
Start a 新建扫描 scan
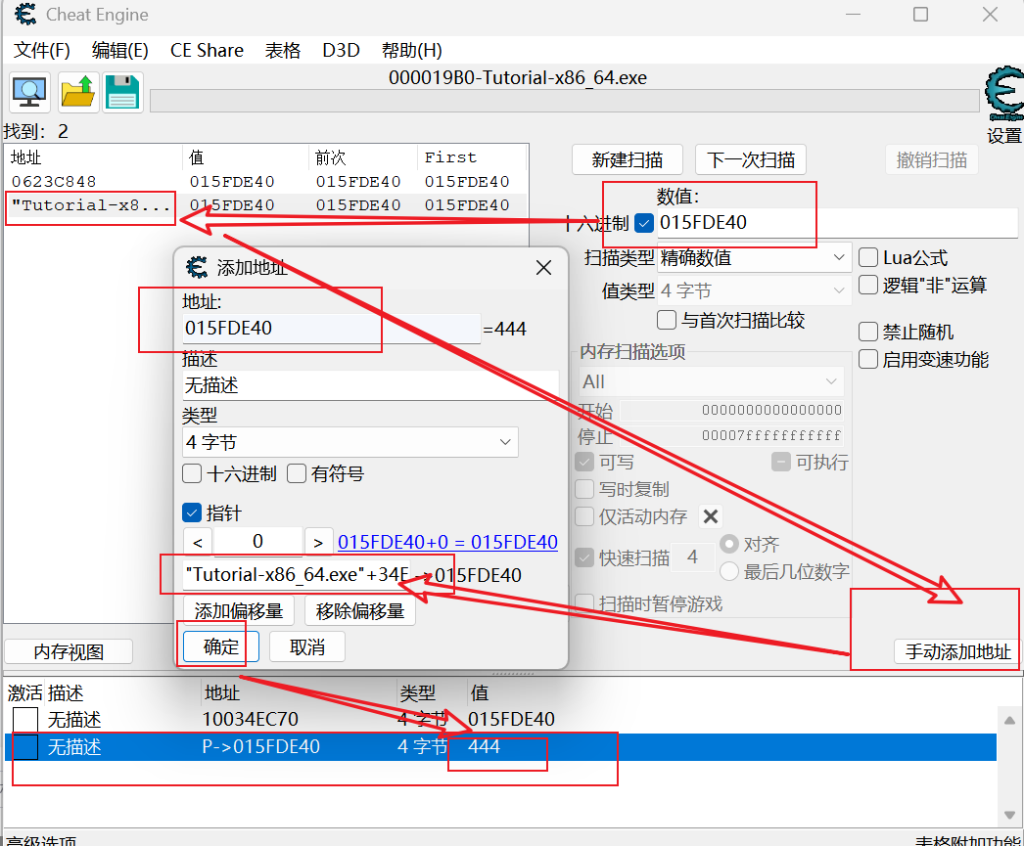click(x=627, y=159)
